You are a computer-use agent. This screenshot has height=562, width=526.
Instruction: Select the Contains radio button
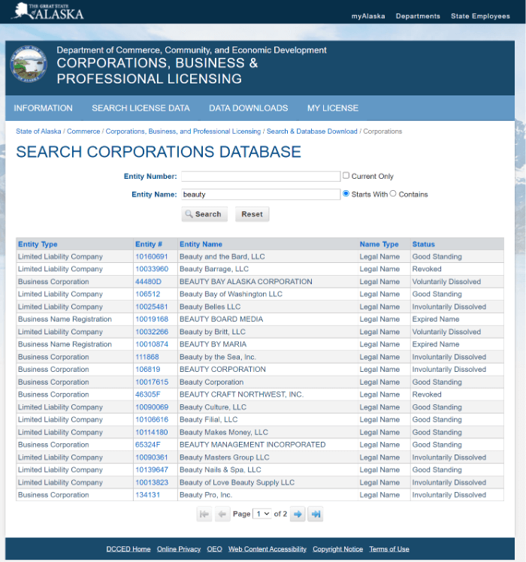393,194
